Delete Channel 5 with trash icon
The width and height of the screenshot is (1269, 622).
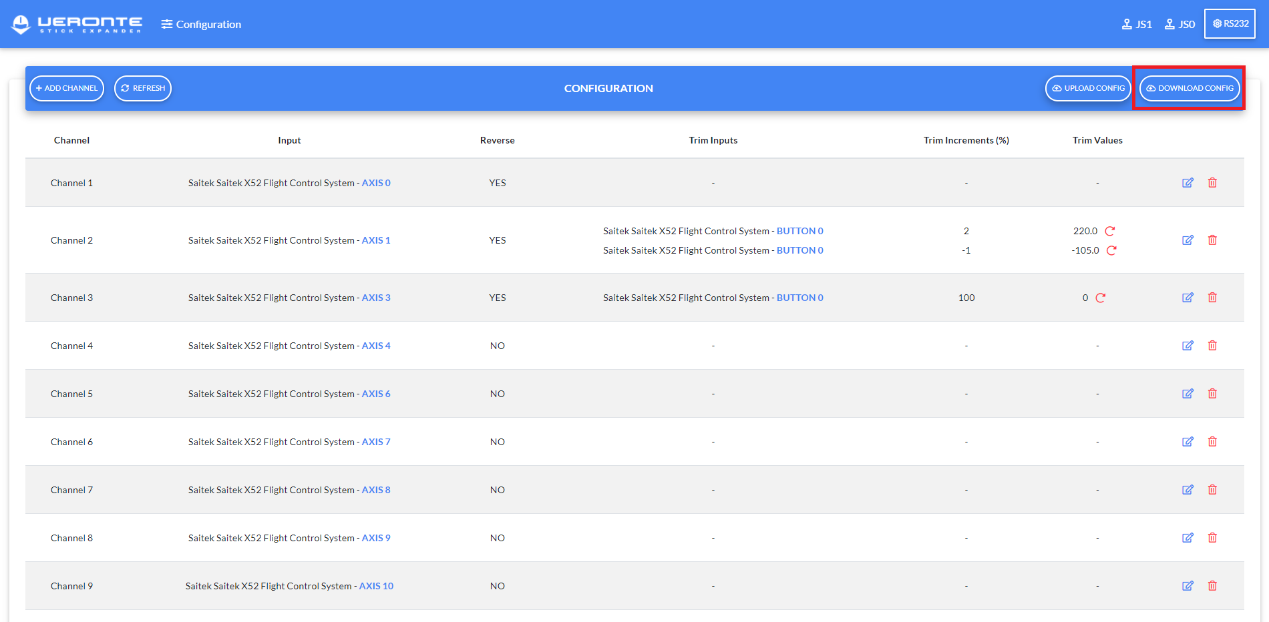[x=1212, y=394]
